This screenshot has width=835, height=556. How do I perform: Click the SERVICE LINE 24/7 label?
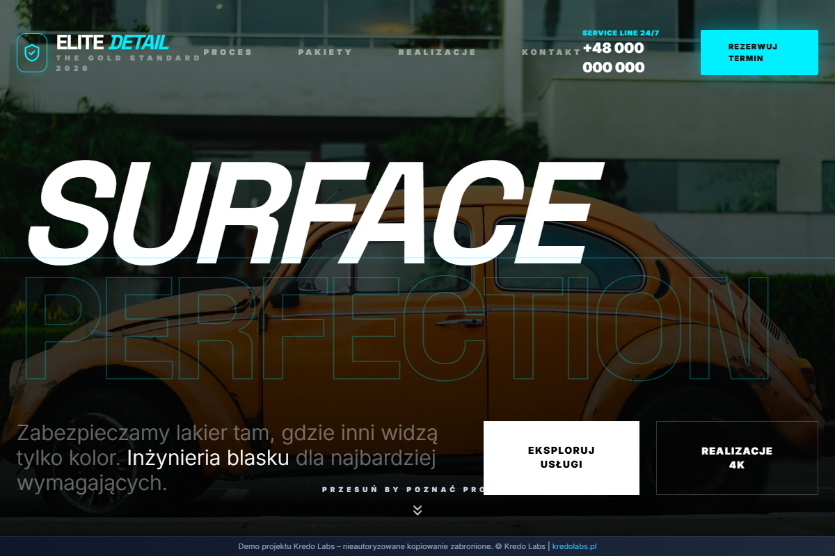(621, 33)
